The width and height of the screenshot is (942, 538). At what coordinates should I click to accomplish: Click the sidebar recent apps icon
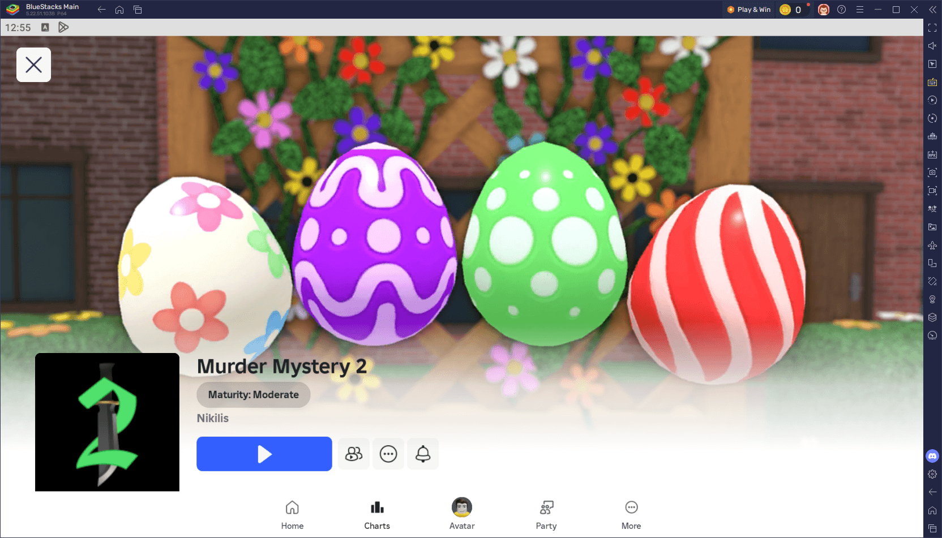pos(932,528)
